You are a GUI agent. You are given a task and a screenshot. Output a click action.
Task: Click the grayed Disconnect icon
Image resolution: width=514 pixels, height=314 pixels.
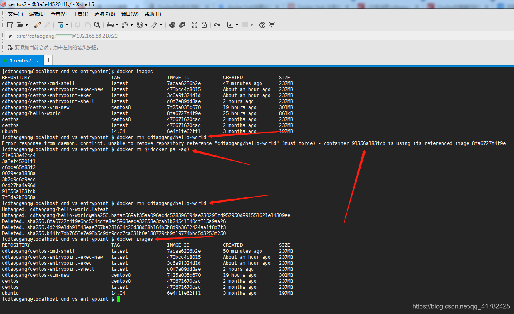(47, 25)
